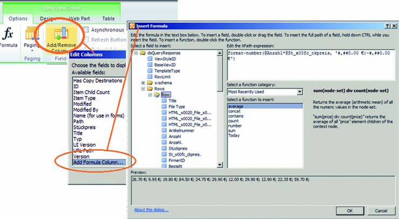Toggle the Refresh Button checkbox
399x219 pixels.
click(x=86, y=40)
